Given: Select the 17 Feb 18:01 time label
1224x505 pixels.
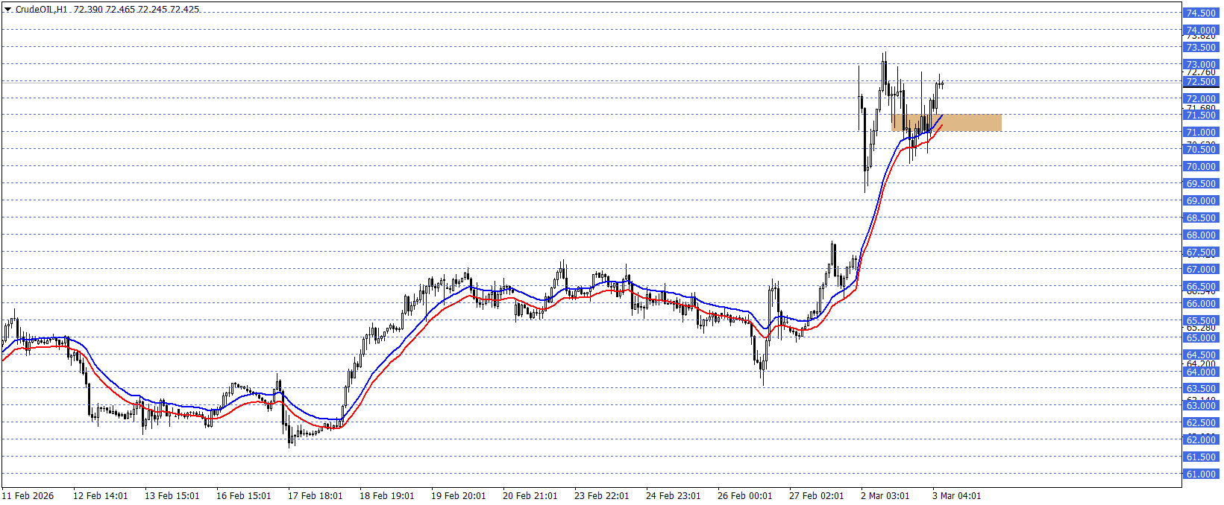Looking at the screenshot, I should (x=315, y=496).
